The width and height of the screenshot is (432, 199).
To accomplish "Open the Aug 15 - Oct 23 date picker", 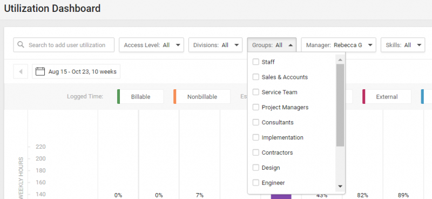I will [76, 71].
